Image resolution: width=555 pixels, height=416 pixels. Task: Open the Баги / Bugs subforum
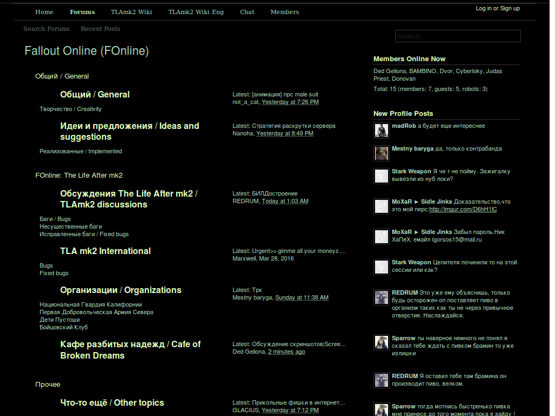[x=55, y=219]
